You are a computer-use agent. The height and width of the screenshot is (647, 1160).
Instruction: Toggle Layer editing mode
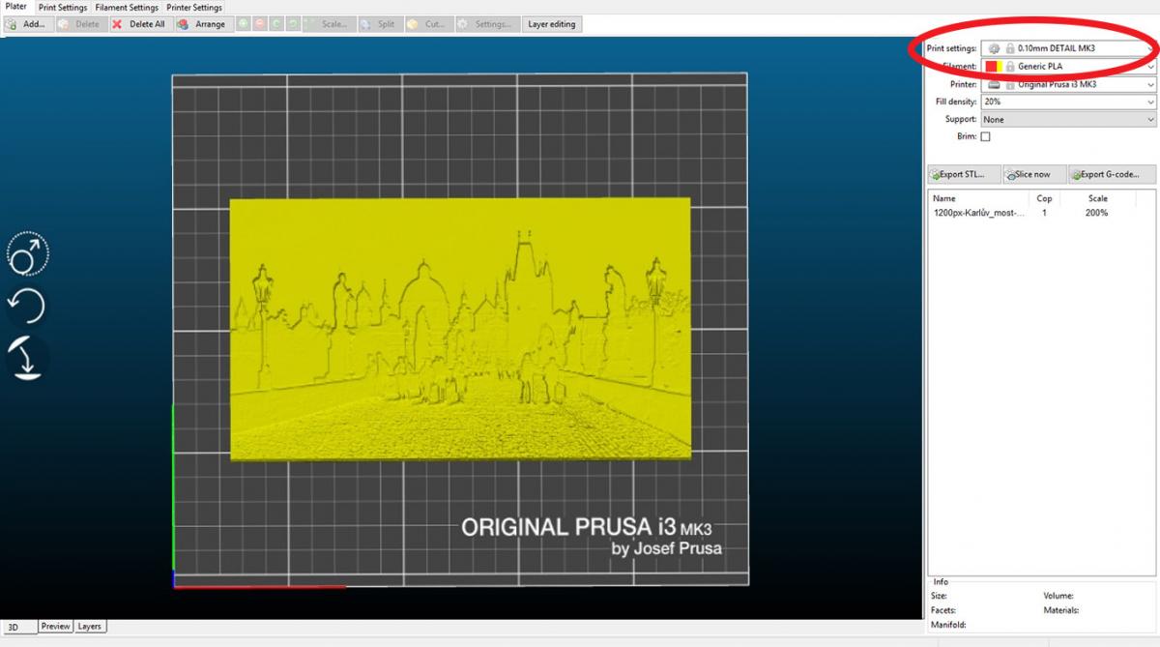[552, 24]
